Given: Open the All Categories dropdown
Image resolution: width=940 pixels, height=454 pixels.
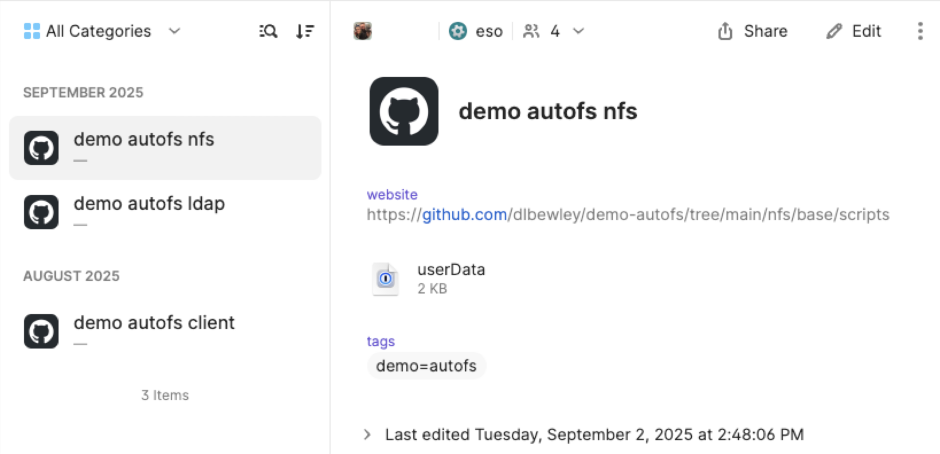Looking at the screenshot, I should 102,31.
